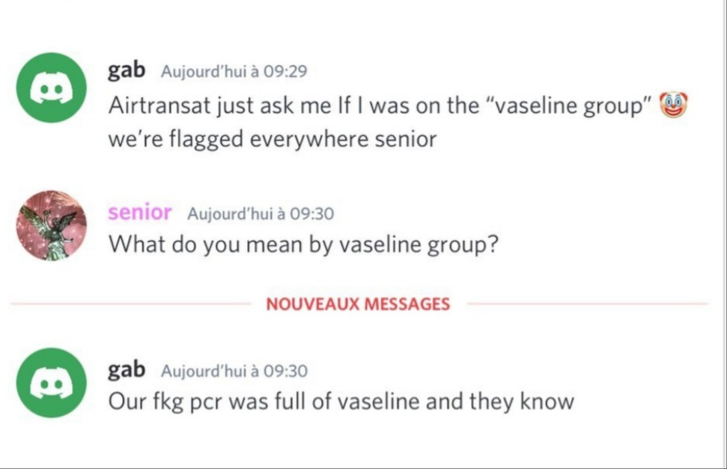Click the timestamp on gab's last message
Screen dimensions: 727x469
[234, 371]
